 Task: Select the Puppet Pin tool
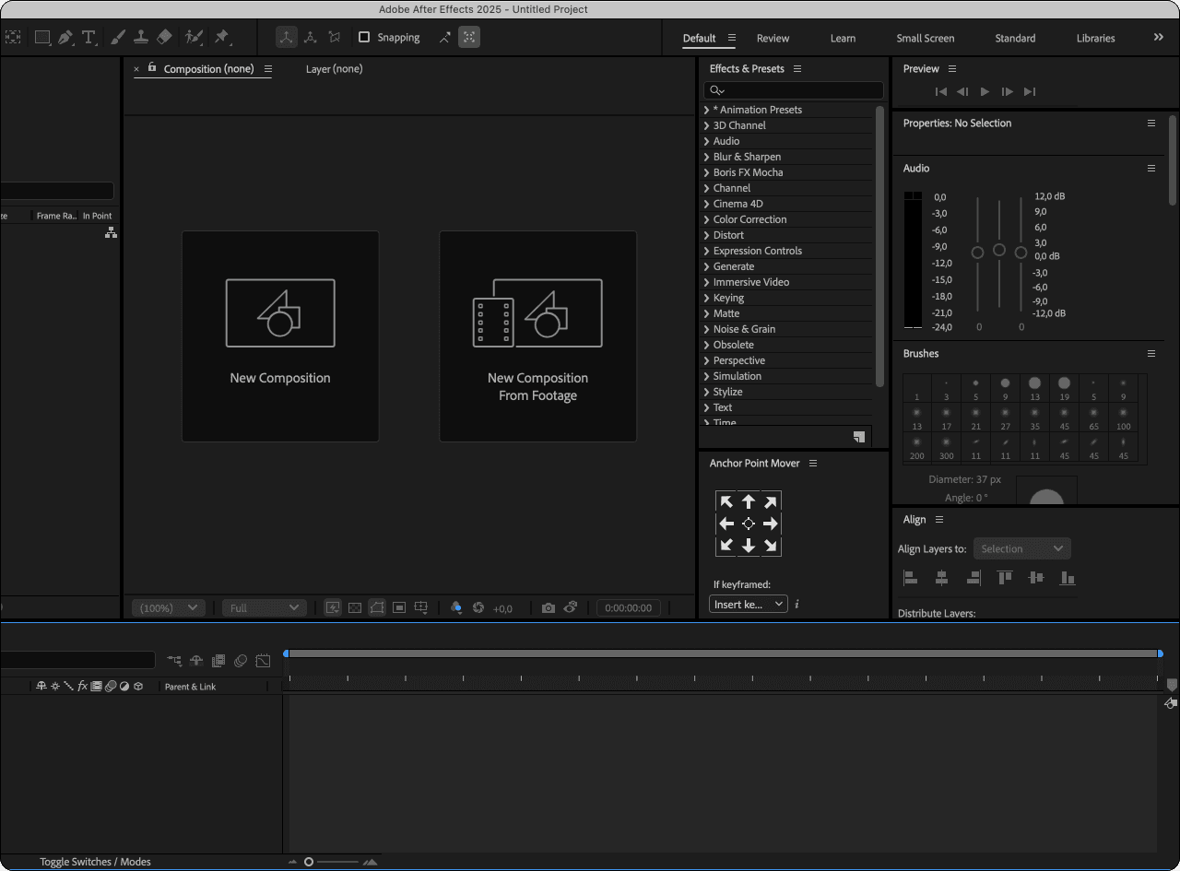click(x=221, y=38)
